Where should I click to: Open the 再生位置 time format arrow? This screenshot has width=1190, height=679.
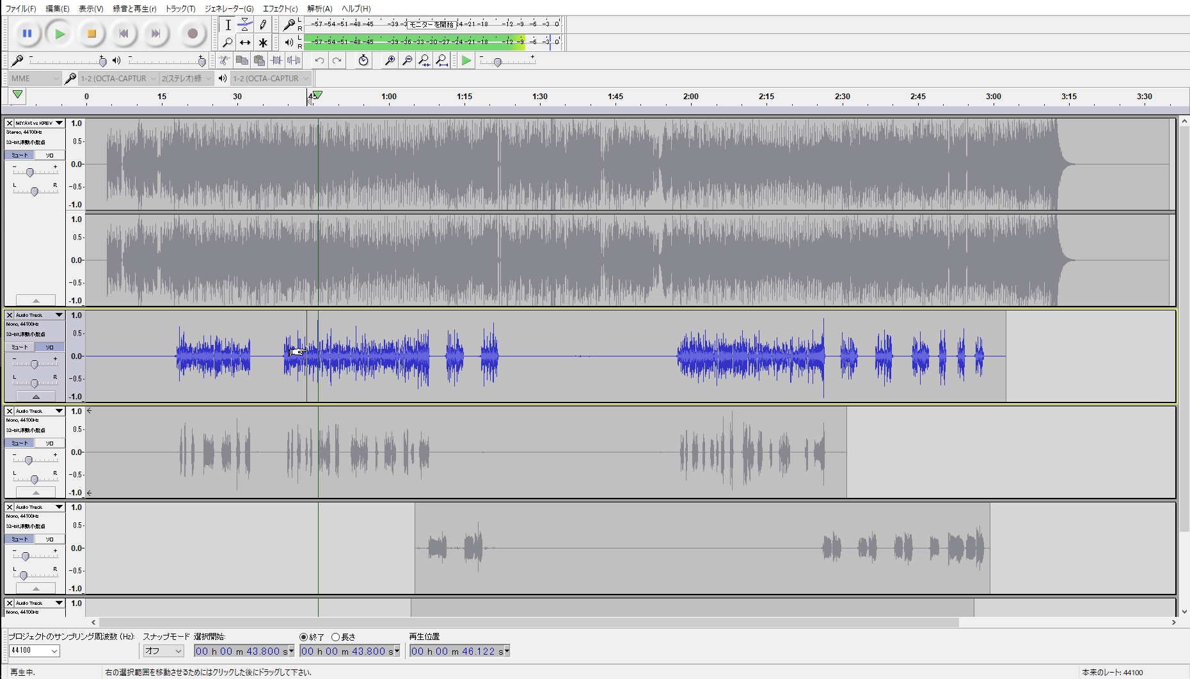tap(507, 651)
